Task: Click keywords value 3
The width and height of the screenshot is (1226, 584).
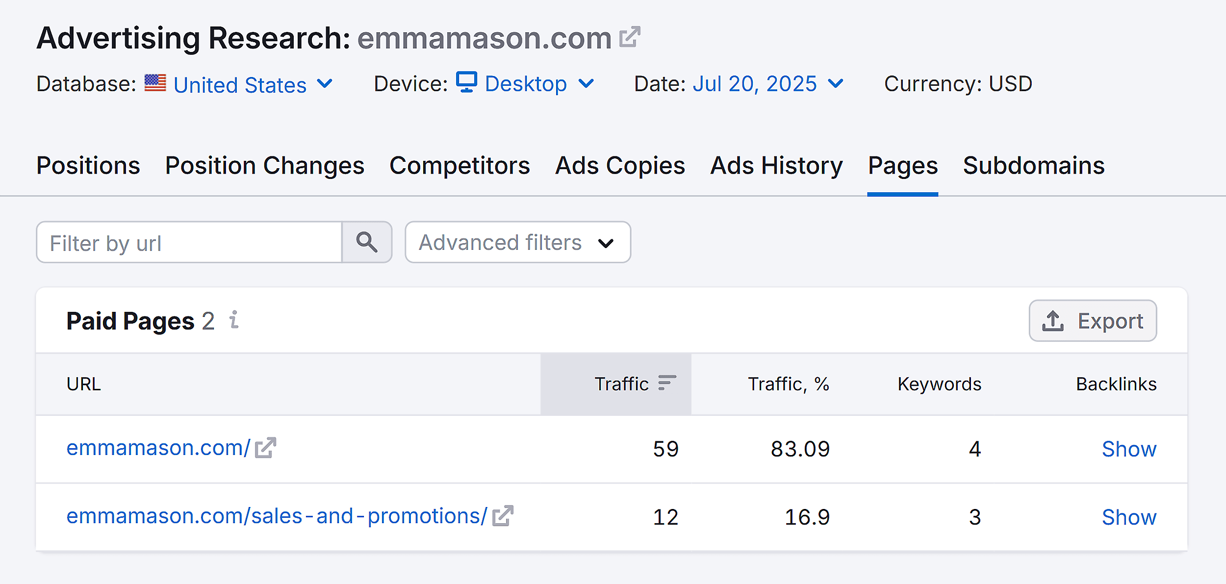Action: click(975, 517)
